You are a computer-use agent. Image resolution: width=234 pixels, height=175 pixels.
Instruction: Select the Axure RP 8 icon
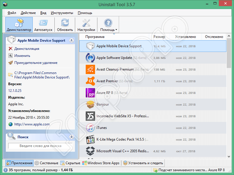point(90,93)
